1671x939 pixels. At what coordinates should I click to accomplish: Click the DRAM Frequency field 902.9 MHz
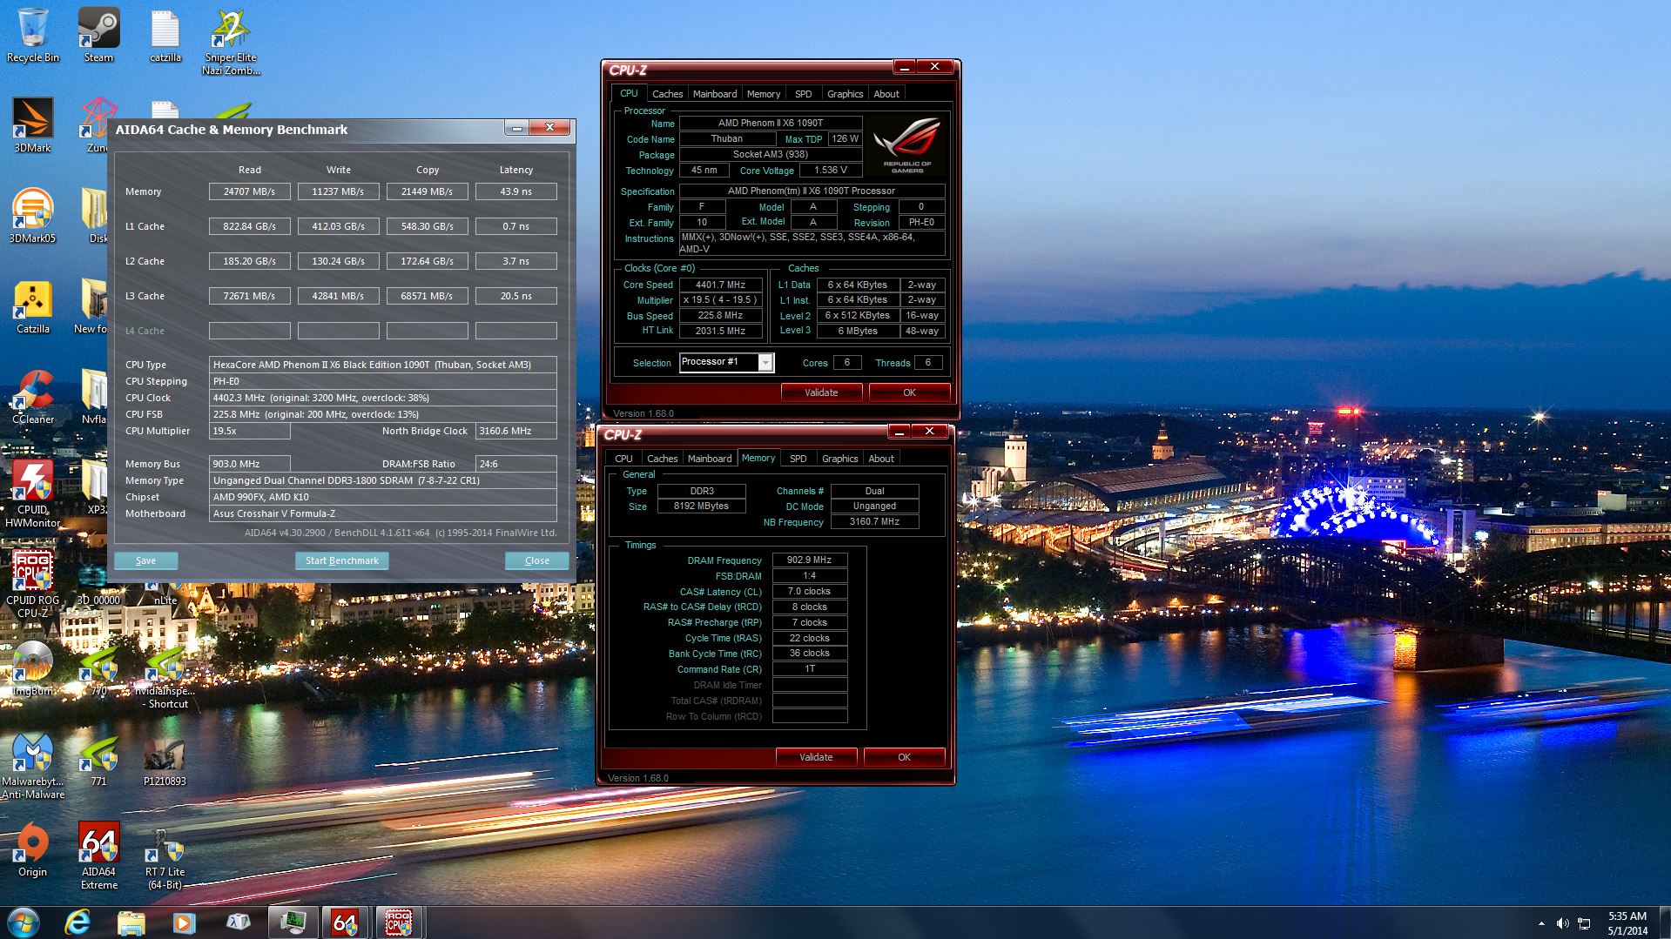pos(810,560)
